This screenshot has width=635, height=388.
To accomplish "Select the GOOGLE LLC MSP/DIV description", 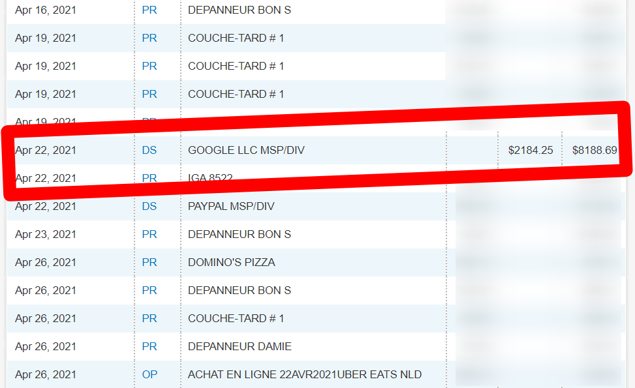I will [246, 150].
